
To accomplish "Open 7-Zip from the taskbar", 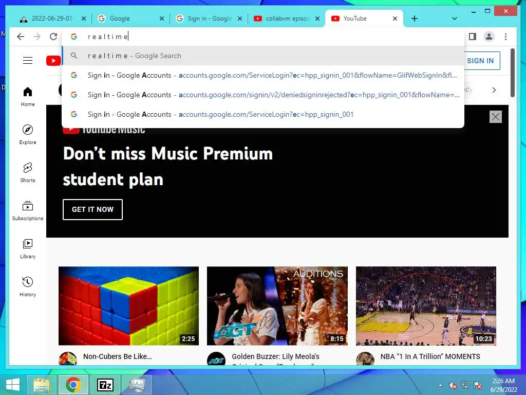I will click(105, 385).
